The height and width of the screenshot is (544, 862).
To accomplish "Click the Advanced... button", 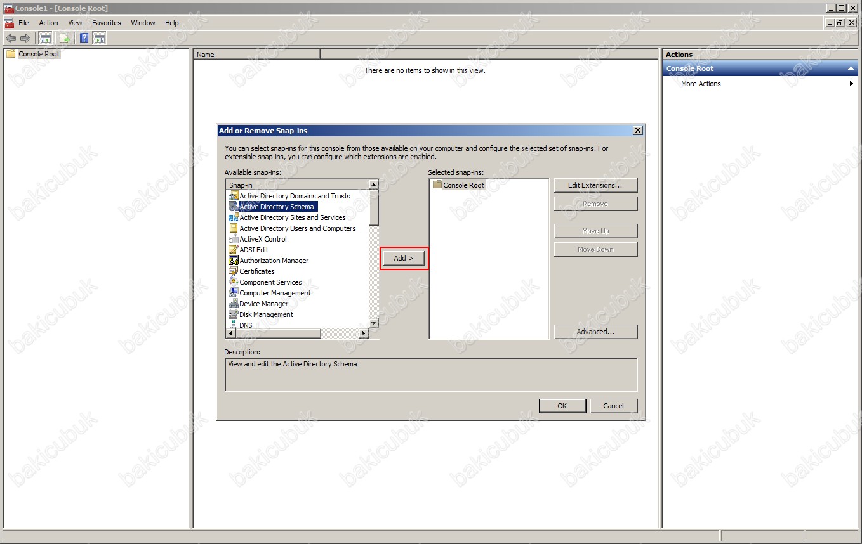I will tap(595, 332).
